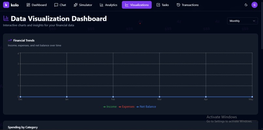This screenshot has height=130, width=263.
Task: Click the May data point on chart
Action: [x=252, y=97]
